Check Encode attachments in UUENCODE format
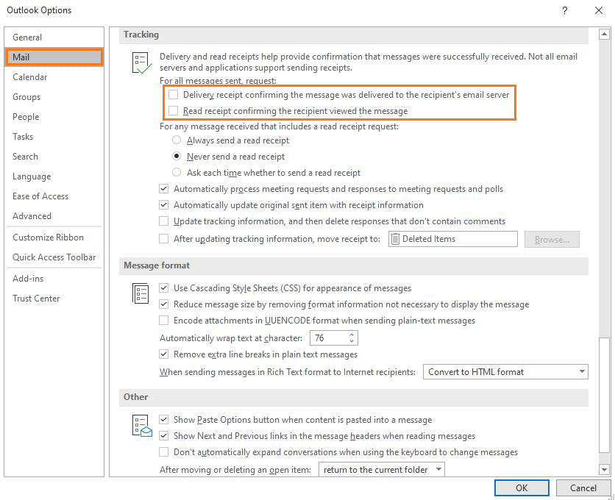 (163, 321)
